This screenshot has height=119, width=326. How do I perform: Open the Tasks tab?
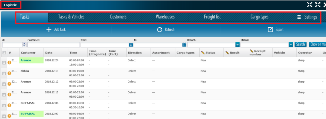point(25,17)
